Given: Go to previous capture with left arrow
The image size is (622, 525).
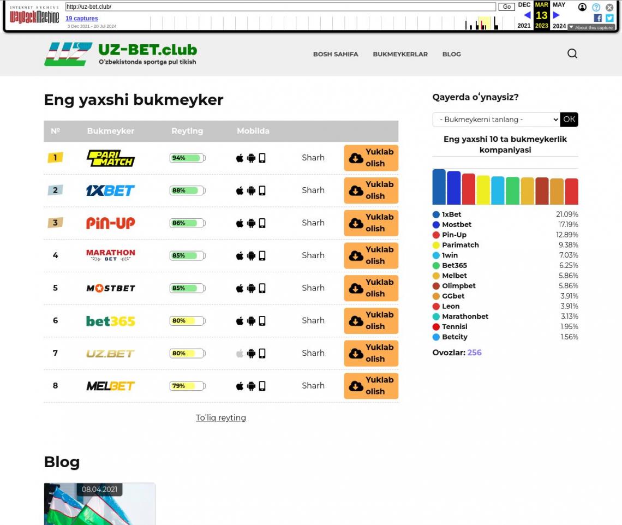Looking at the screenshot, I should [527, 15].
